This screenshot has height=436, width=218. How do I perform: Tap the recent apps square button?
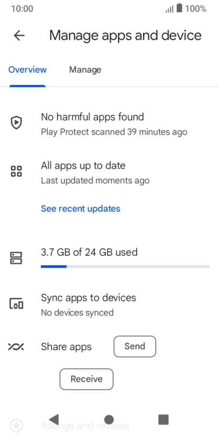click(163, 419)
